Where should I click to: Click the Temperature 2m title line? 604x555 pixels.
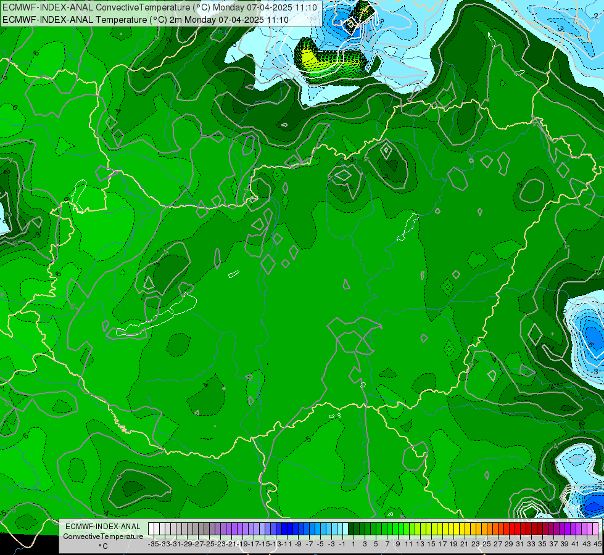[145, 19]
